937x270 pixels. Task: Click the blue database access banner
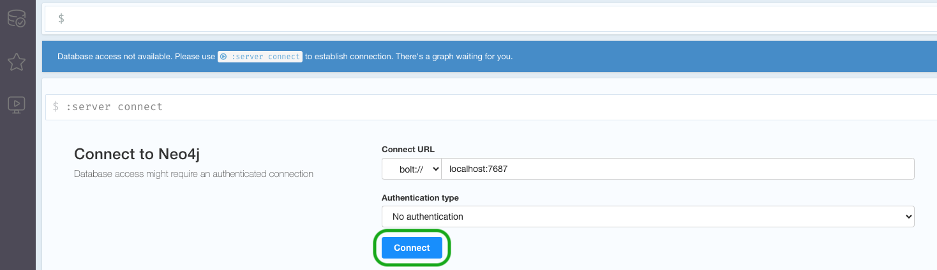click(x=490, y=56)
